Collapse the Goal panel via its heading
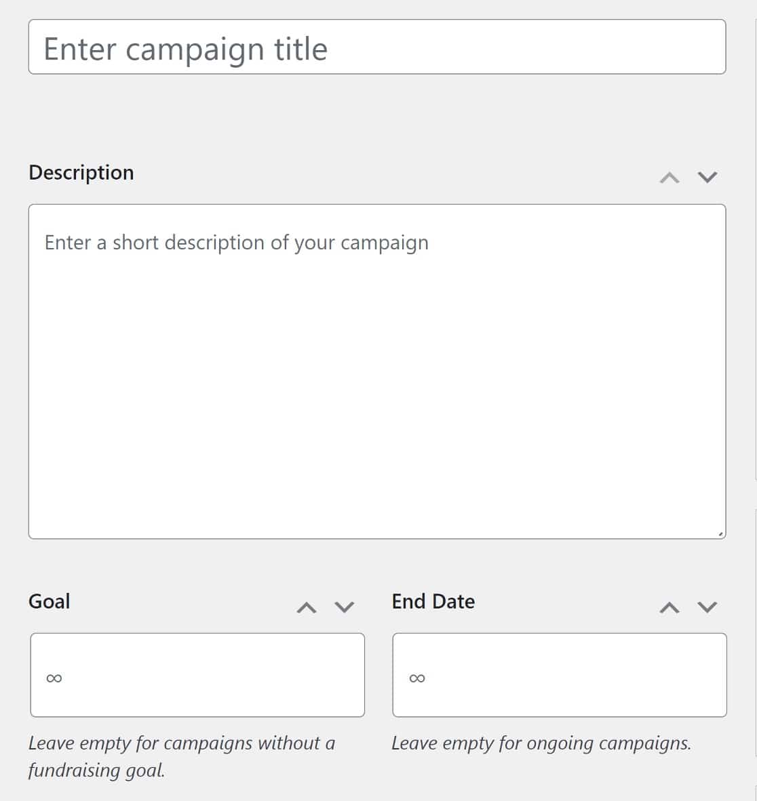Viewport: 757px width, 801px height. tap(50, 602)
